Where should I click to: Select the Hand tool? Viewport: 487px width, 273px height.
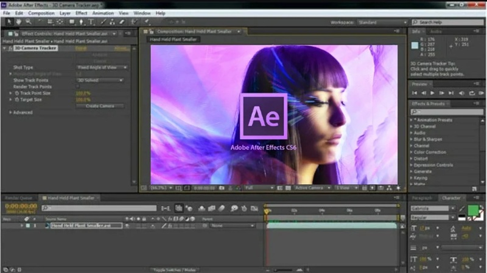[x=19, y=22]
